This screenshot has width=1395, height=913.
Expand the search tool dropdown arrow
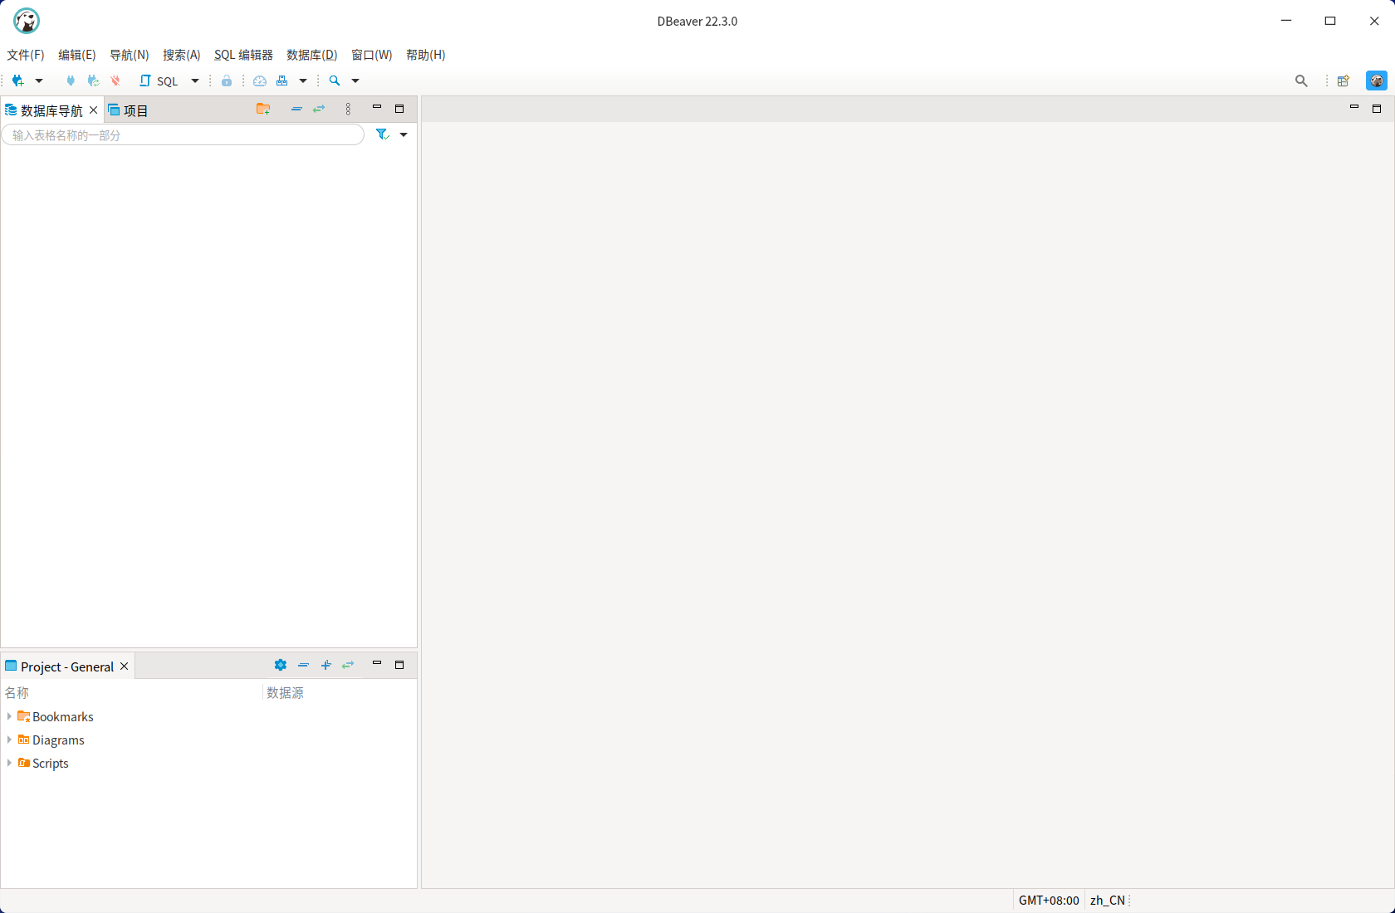pos(355,81)
